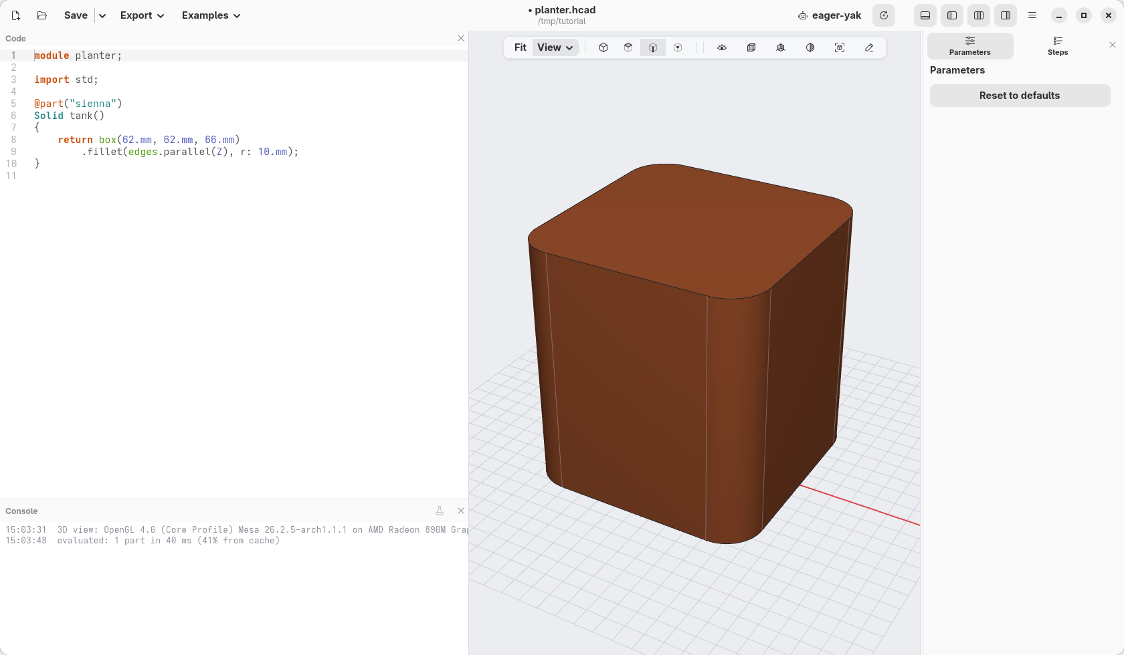The height and width of the screenshot is (655, 1124).
Task: Toggle the center viewport panel layout
Action: pos(979,15)
